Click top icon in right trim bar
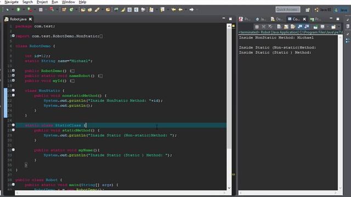351x197 pixels. coord(348,20)
